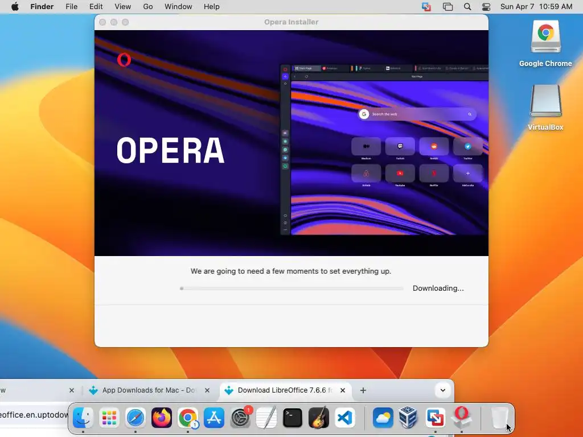
Task: Open GarageBand in the Dock
Action: (319, 418)
